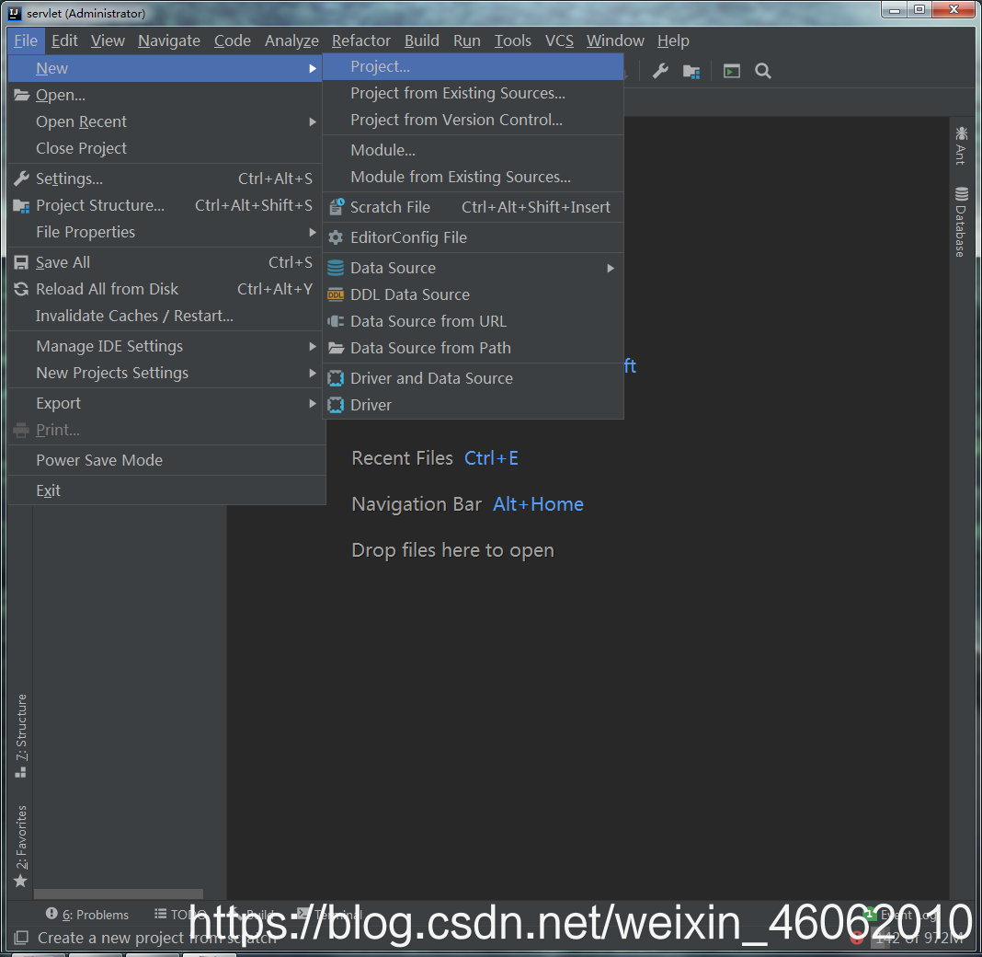Open the Favorites tool window
Viewport: 982px width, 957px height.
(x=20, y=846)
